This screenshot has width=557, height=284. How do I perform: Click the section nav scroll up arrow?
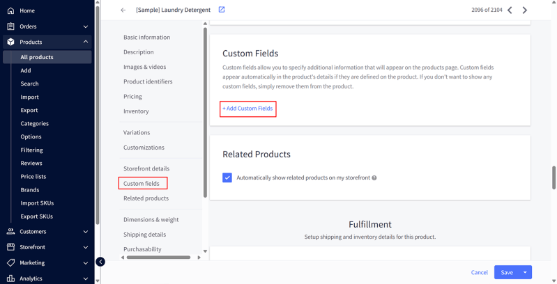click(x=205, y=24)
